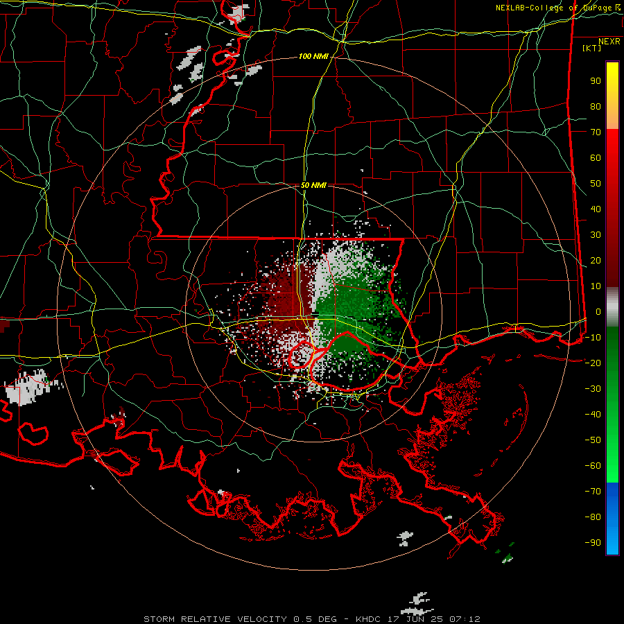Viewport: 624px width, 624px height.
Task: Click the "[KT]" units label
Action: 592,48
